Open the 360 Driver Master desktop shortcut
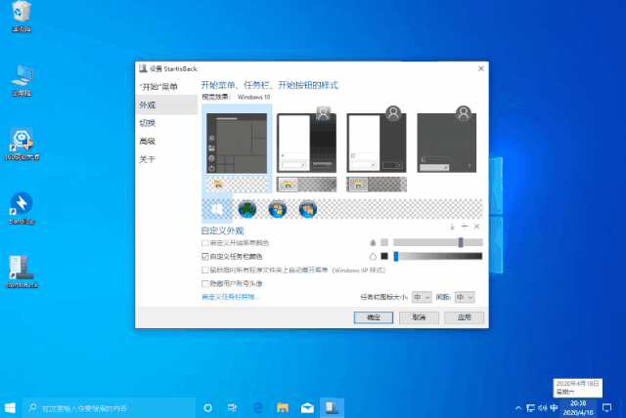 click(22, 145)
